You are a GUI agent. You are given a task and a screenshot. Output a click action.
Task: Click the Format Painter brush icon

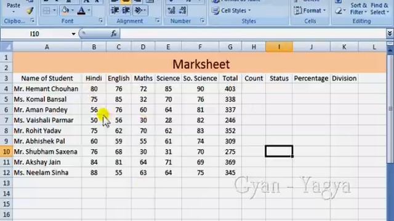(x=30, y=11)
